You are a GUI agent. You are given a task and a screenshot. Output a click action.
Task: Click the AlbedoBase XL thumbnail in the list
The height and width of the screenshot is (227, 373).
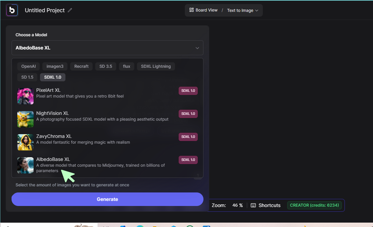coord(25,165)
